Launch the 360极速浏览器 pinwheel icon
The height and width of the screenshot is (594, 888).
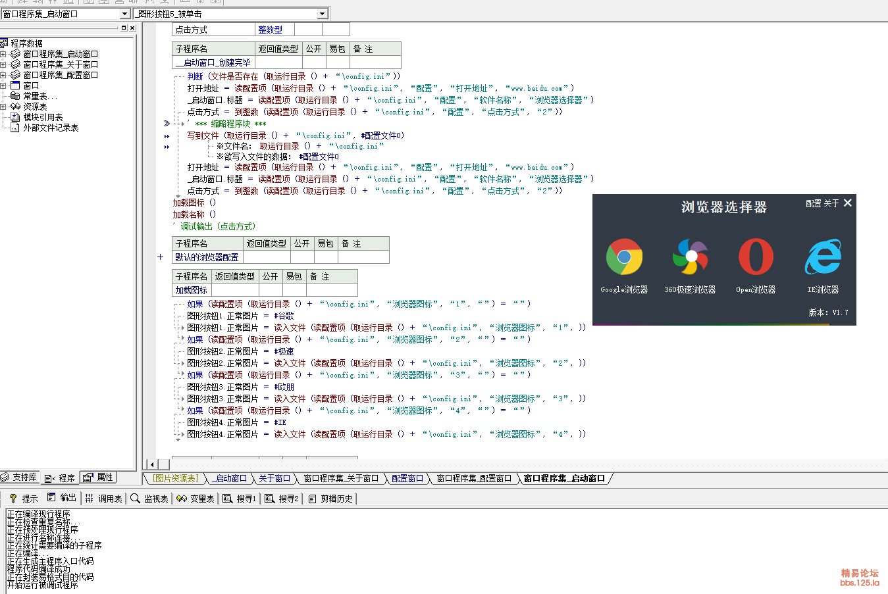click(690, 257)
